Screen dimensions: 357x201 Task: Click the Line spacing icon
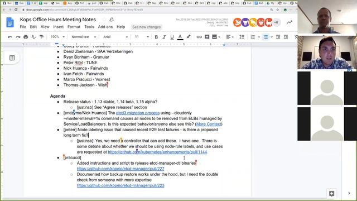242,37
